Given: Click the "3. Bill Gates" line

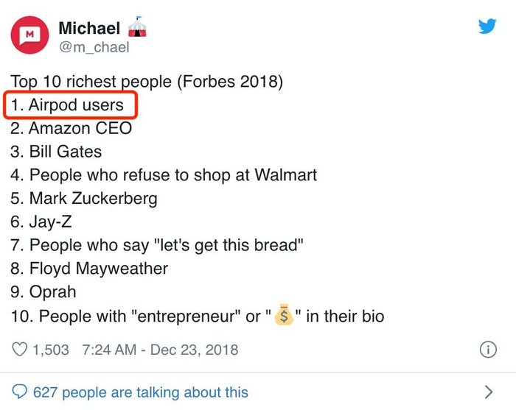Looking at the screenshot, I should (x=56, y=152).
